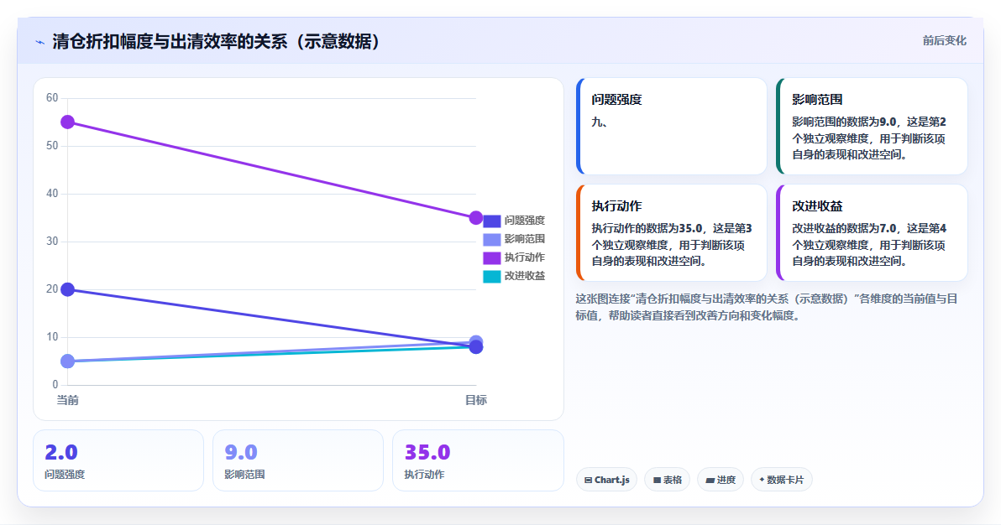Viewport: 1001px width, 525px height.
Task: Select the 9.0 影响范围 stat card
Action: (x=298, y=460)
